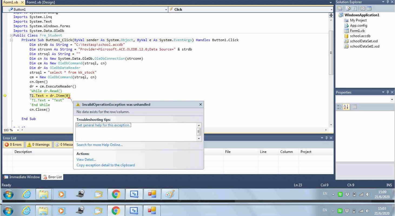Screen dimensions: 395x216
Task: Toggle the 0 Warnings filter
Action: coord(39,145)
